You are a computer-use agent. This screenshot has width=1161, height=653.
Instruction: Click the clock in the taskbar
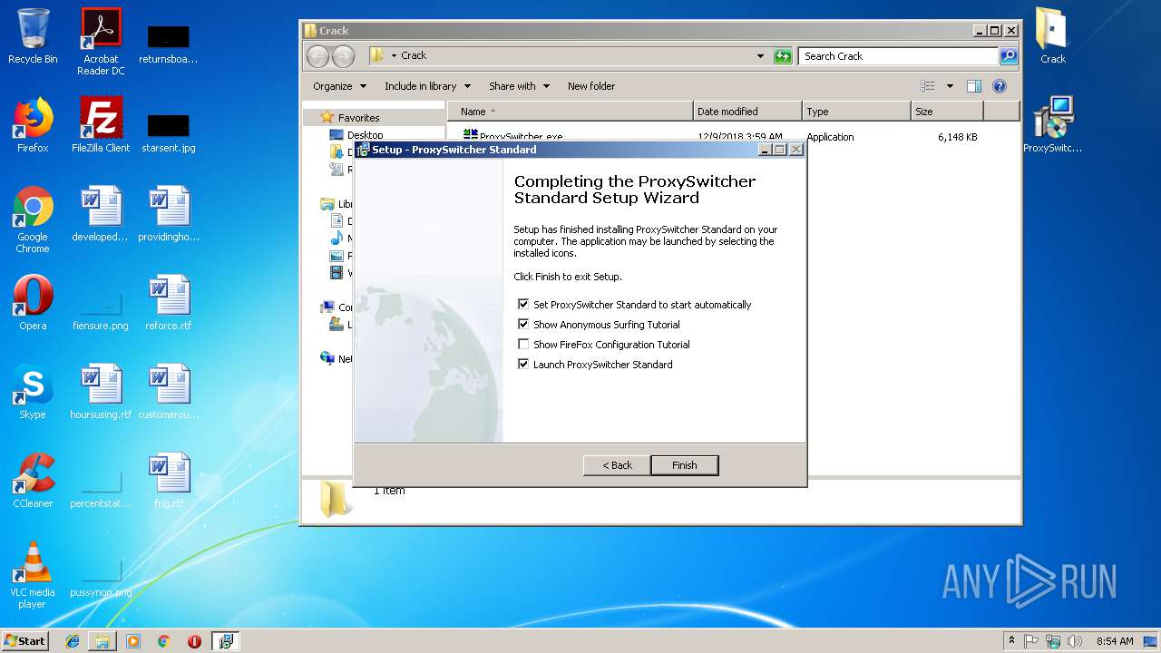[1115, 641]
